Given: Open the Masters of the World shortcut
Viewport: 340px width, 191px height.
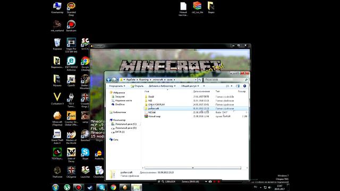Looking at the screenshot, I should tap(71, 137).
